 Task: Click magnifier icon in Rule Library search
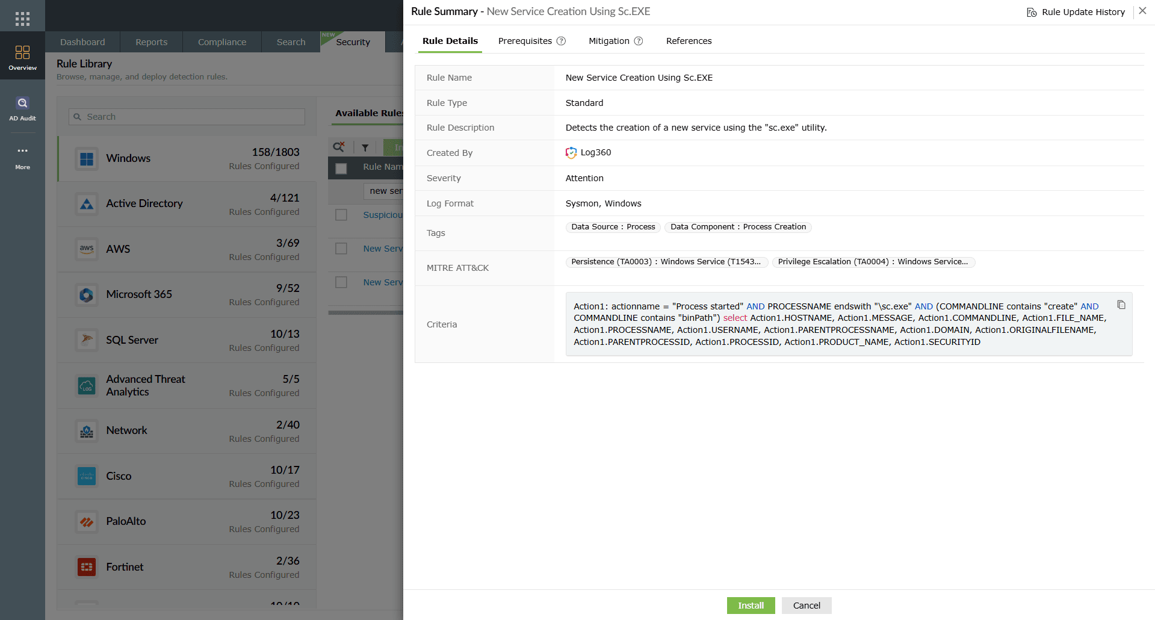click(77, 117)
